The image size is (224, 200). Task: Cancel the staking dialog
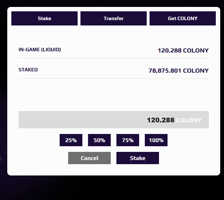(x=89, y=158)
